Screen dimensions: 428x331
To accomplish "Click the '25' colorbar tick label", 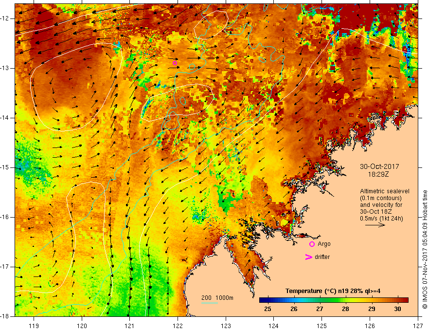I will [x=268, y=309].
